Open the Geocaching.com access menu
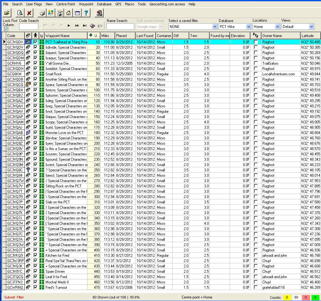The height and width of the screenshot is (301, 321). (x=167, y=4)
